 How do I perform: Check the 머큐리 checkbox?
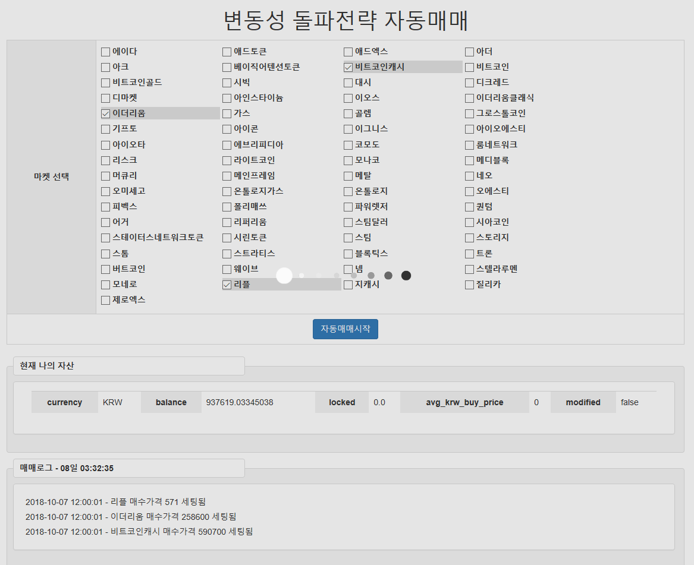pos(105,176)
